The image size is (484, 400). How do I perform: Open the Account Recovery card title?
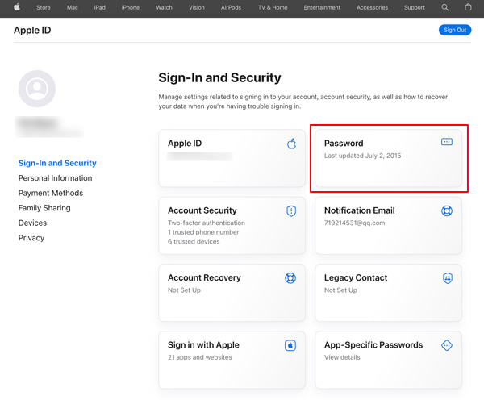click(x=204, y=277)
